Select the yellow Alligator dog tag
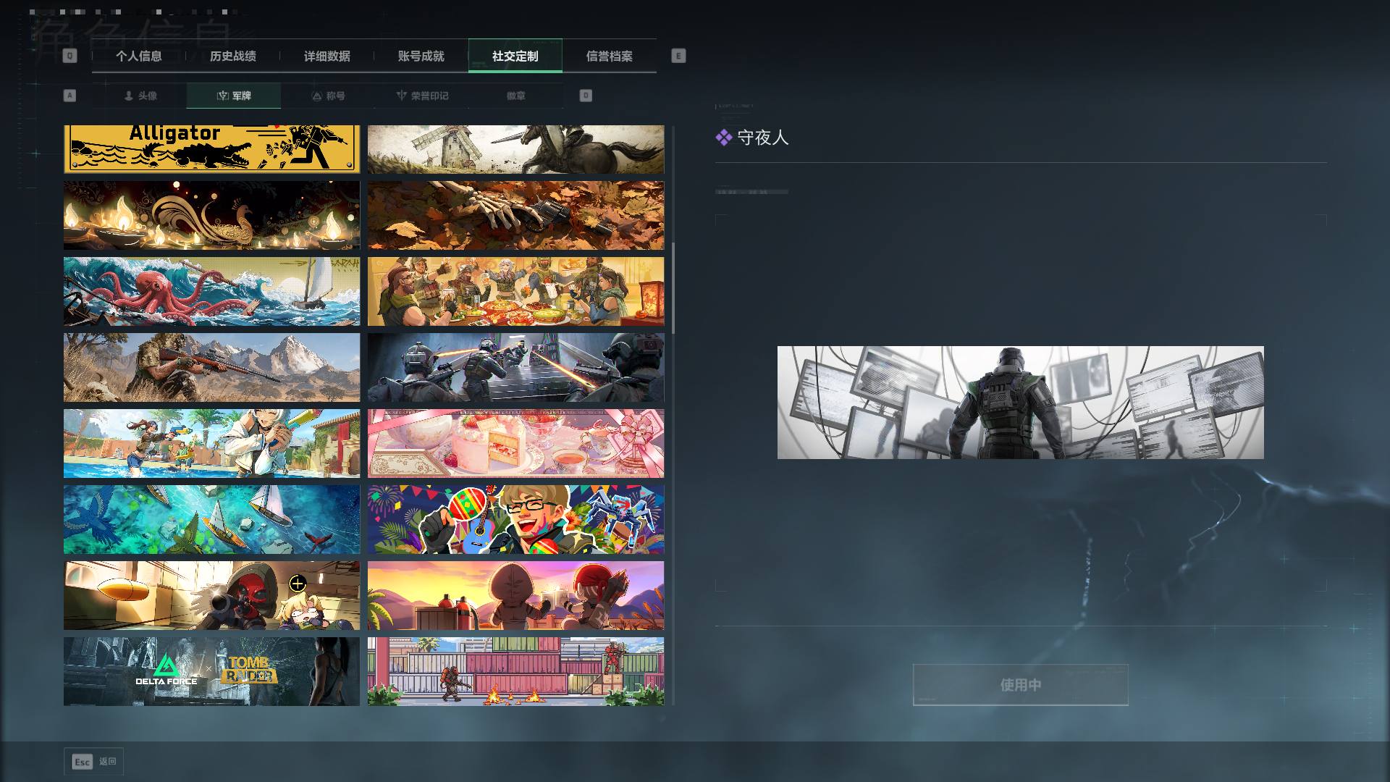 211,149
